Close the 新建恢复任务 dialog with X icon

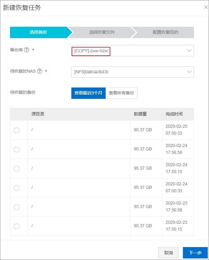206,7
